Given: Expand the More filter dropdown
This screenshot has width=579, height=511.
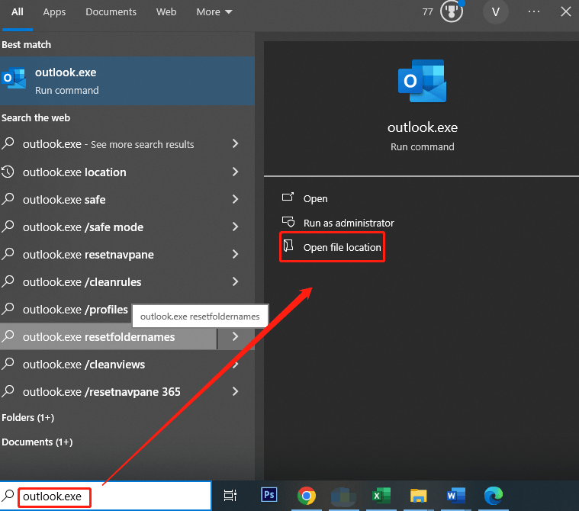Looking at the screenshot, I should (x=214, y=12).
